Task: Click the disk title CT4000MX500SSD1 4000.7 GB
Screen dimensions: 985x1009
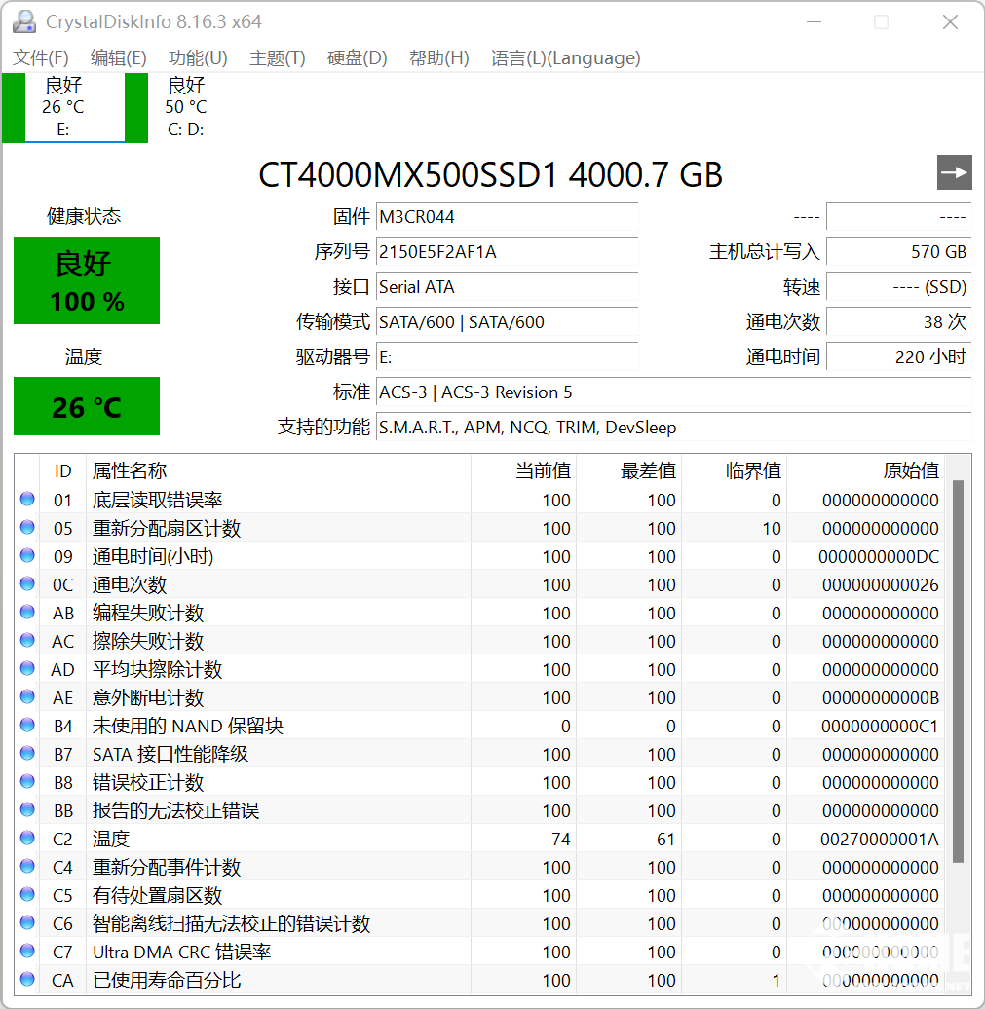Action: click(490, 175)
